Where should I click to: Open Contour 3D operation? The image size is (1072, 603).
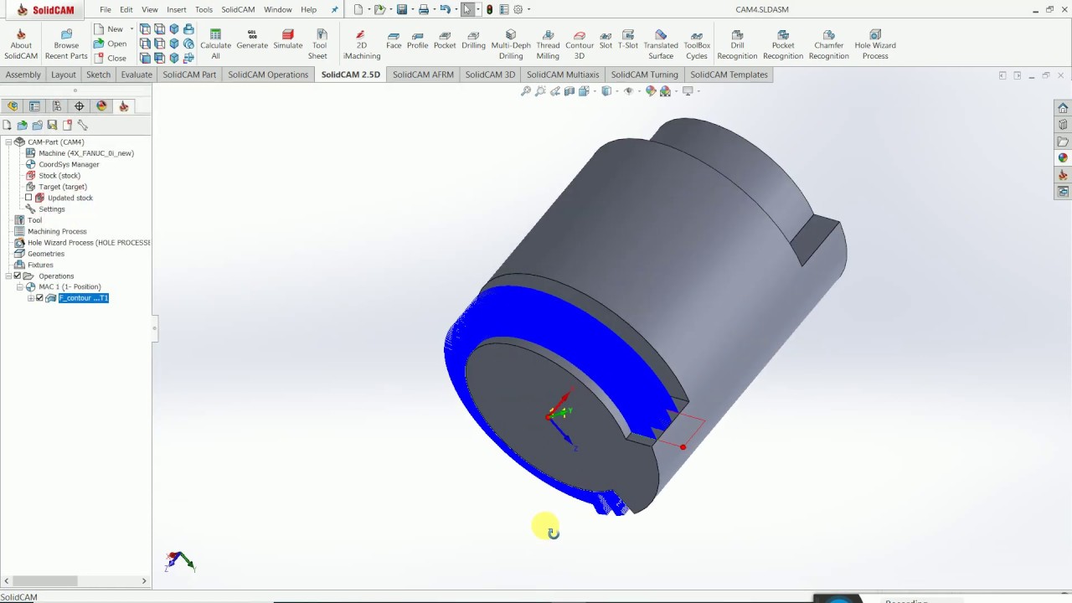(579, 45)
